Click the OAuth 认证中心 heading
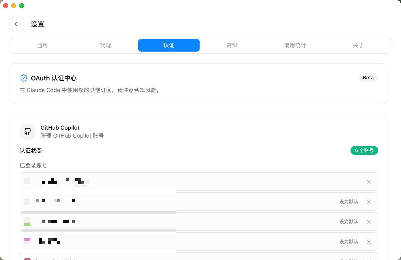 coord(54,78)
